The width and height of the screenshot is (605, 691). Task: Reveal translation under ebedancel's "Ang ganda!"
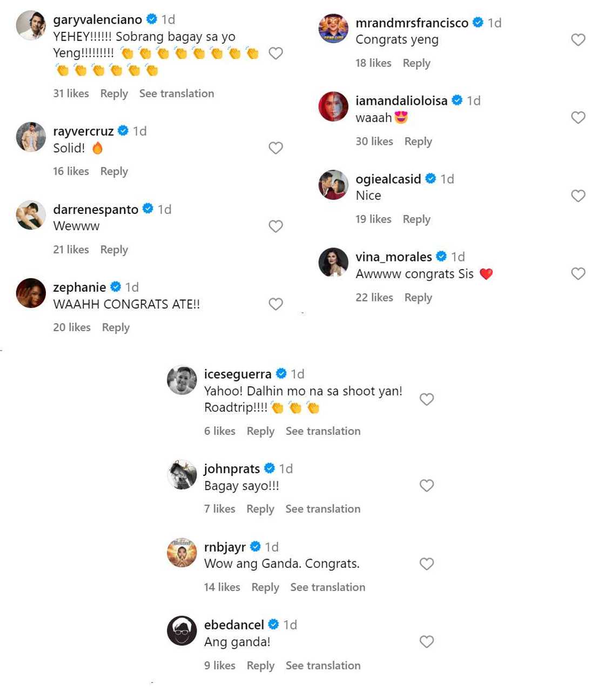pyautogui.click(x=323, y=666)
